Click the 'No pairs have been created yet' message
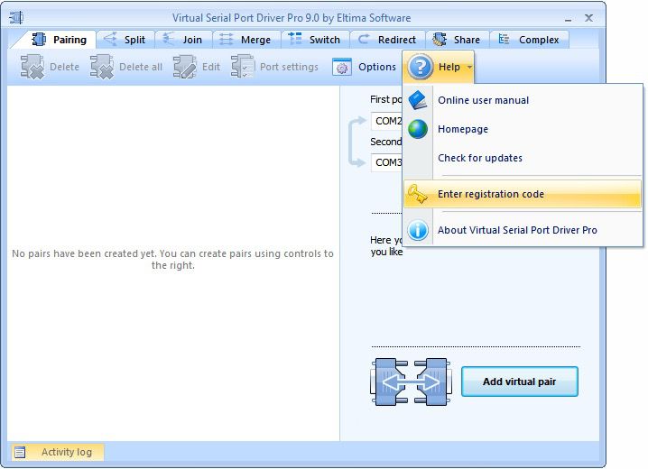Image resolution: width=648 pixels, height=469 pixels. (172, 259)
